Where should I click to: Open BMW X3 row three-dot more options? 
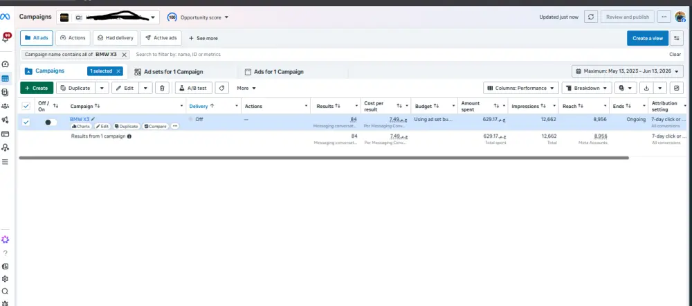pyautogui.click(x=175, y=126)
